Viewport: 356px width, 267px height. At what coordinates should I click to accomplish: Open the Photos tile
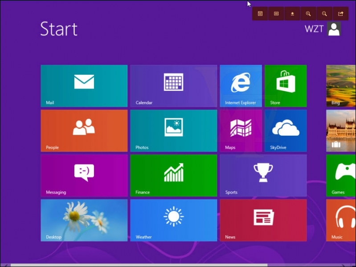coord(174,131)
